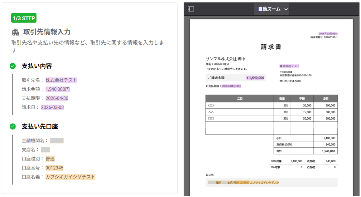Select the 口座種別 value 普通
This screenshot has width=361, height=197.
tap(50, 159)
